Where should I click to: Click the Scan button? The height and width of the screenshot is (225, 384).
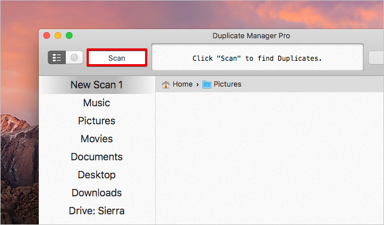(117, 58)
